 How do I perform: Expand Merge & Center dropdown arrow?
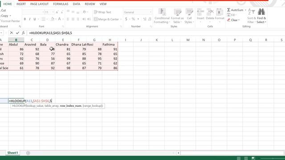coord(121,19)
